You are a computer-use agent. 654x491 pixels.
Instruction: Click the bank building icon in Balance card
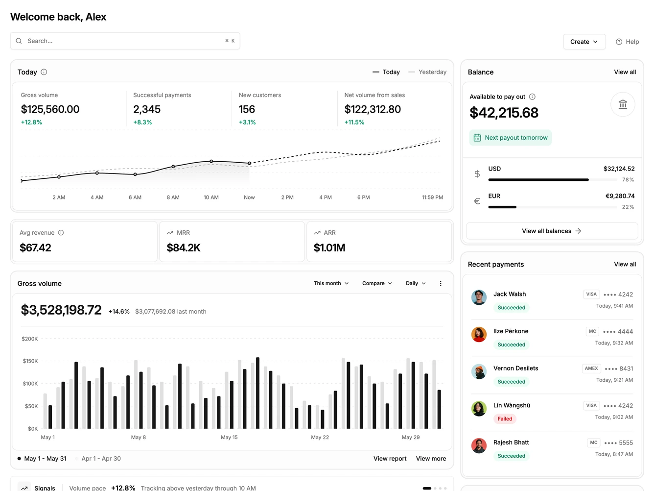tap(623, 104)
